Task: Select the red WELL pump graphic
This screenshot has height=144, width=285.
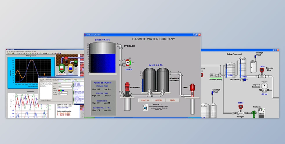Action: pos(192,90)
